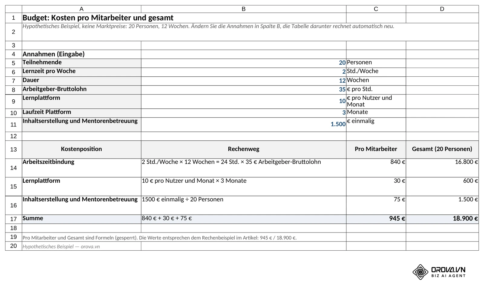Select row header 13
This screenshot has height=292, width=484.
click(x=14, y=149)
